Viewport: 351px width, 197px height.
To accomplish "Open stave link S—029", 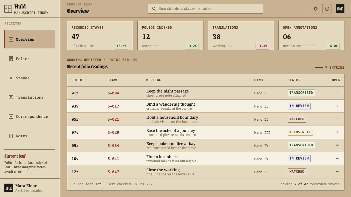I will click(x=113, y=132).
